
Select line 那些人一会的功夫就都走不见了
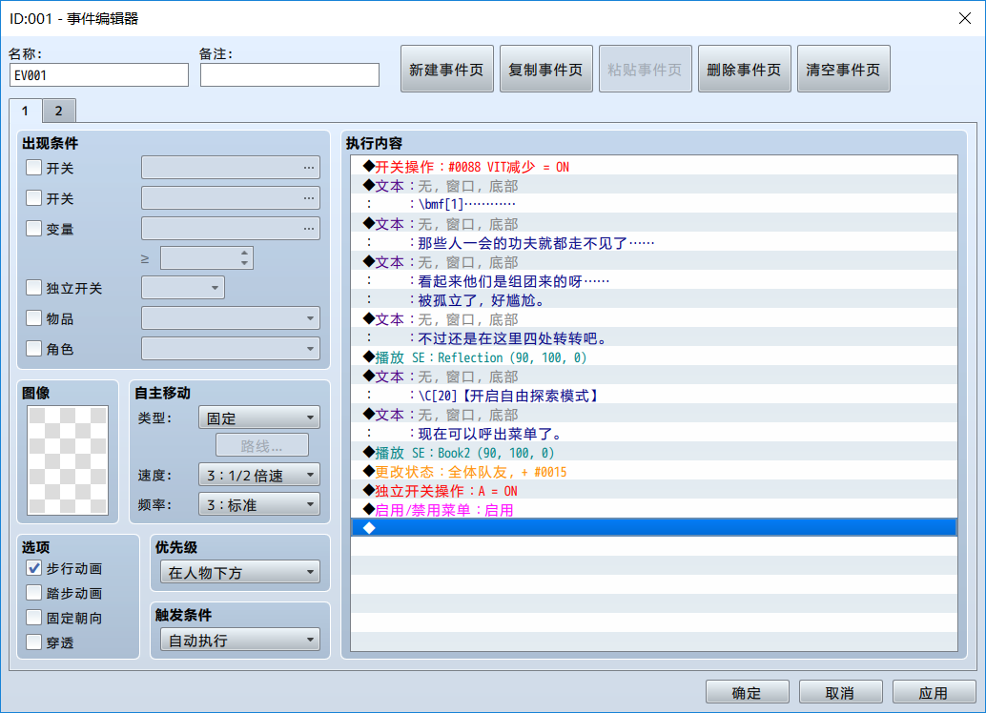(654, 243)
